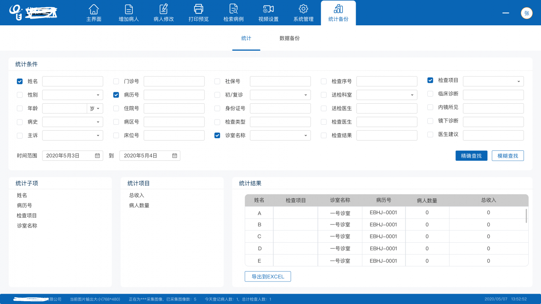541x304 pixels.
Task: Enable the 门诊号 checkbox
Action: pos(116,81)
